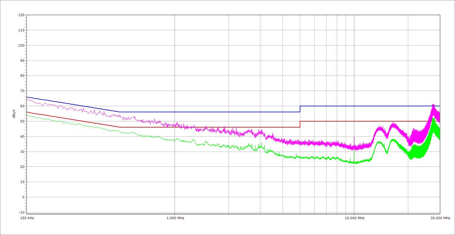Click the red limit line corner at 500 kHz

tap(119, 127)
